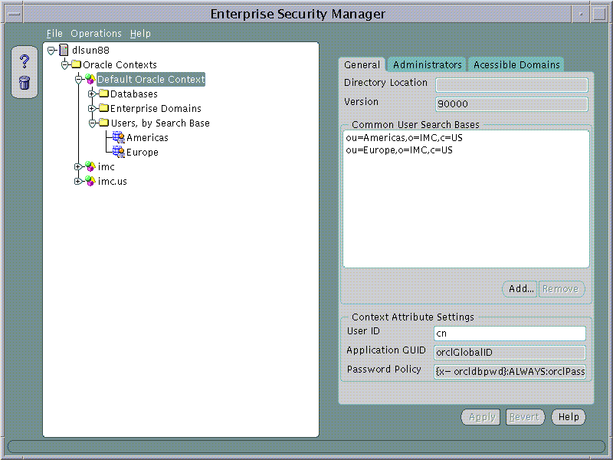Click the Password Policy field
The height and width of the screenshot is (460, 613).
click(510, 372)
